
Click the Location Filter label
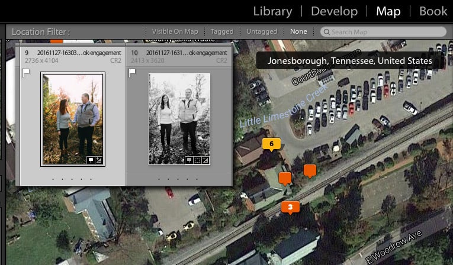[41, 32]
